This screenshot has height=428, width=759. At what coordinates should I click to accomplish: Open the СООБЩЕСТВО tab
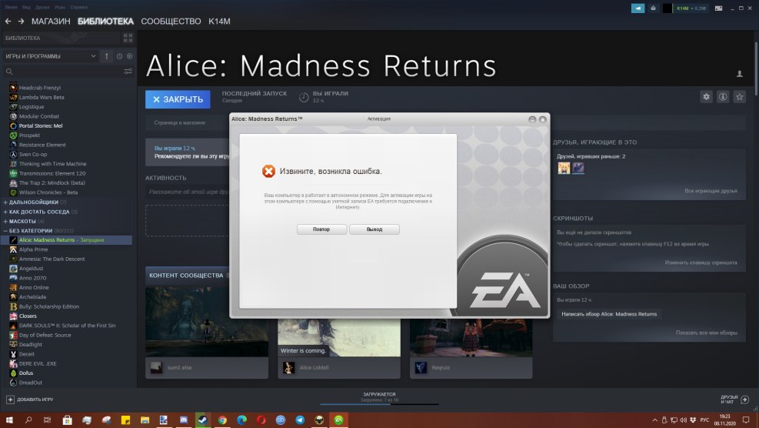click(x=171, y=22)
